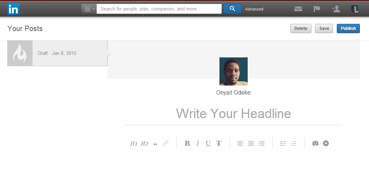Image resolution: width=369 pixels, height=183 pixels.
Task: Apply H1 heading formatting
Action: (x=134, y=143)
